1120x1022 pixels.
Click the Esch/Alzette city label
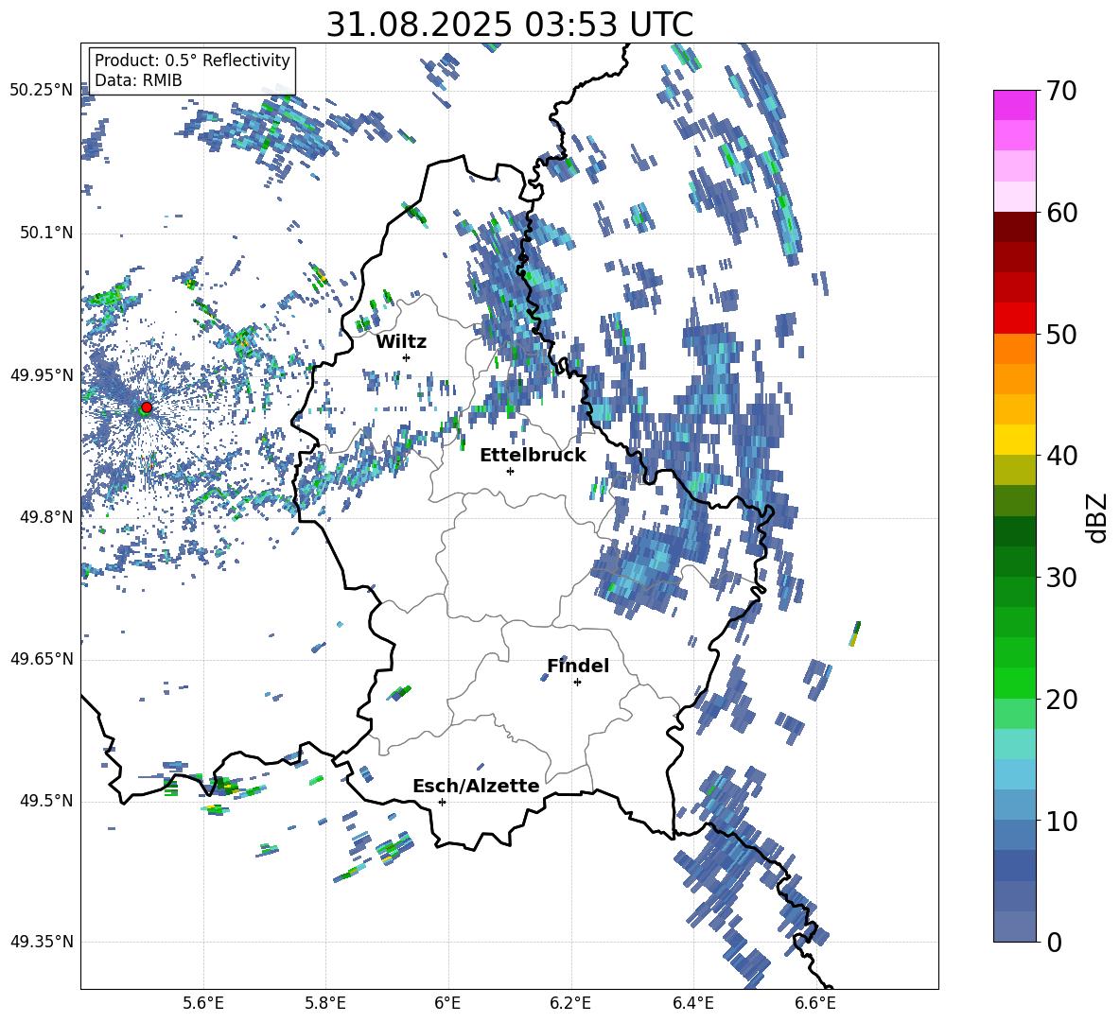(477, 786)
